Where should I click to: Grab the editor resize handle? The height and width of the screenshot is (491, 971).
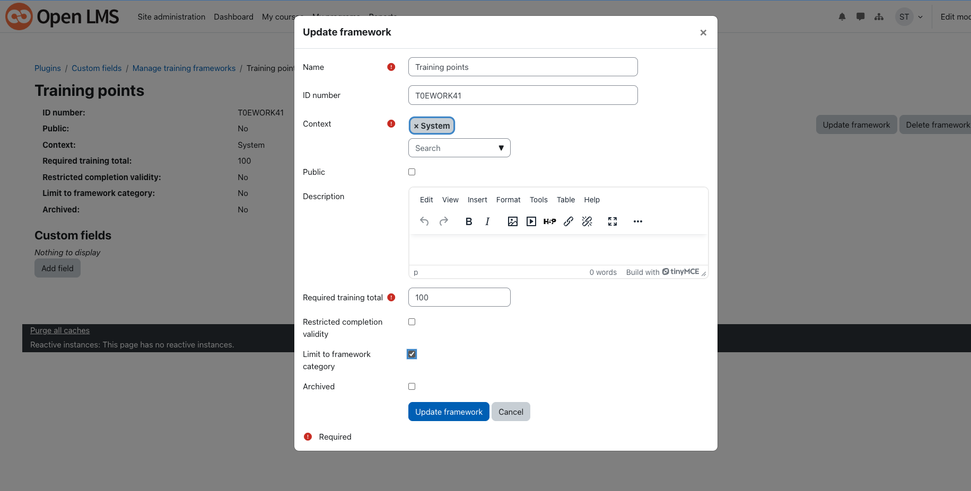pos(704,273)
